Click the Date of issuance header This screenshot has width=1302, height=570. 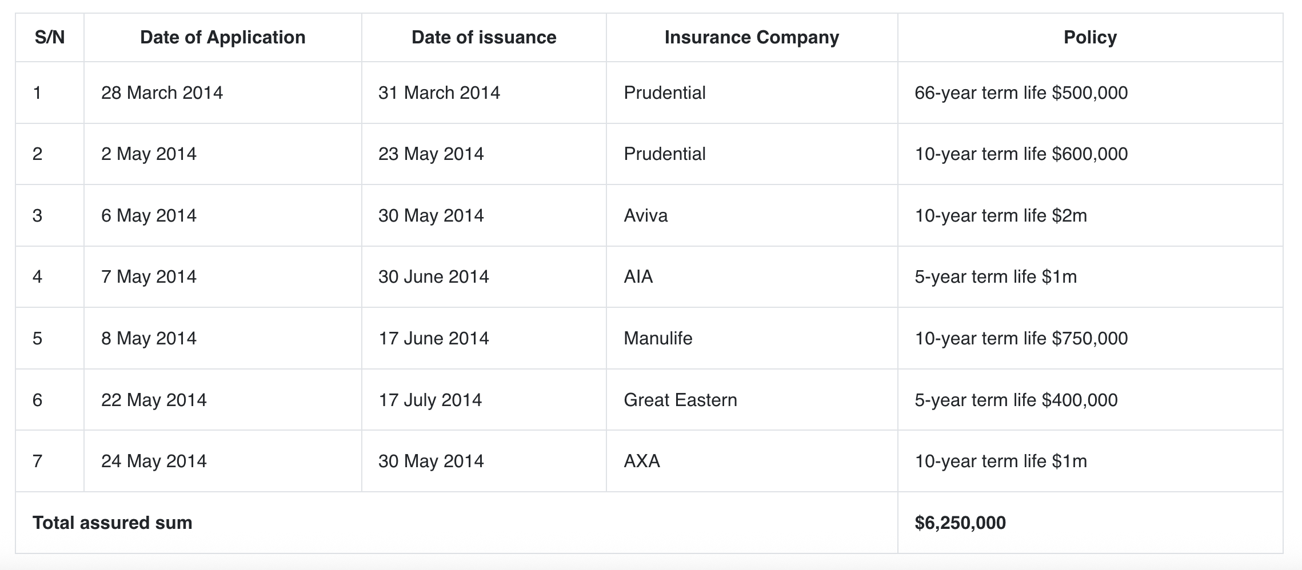[484, 38]
